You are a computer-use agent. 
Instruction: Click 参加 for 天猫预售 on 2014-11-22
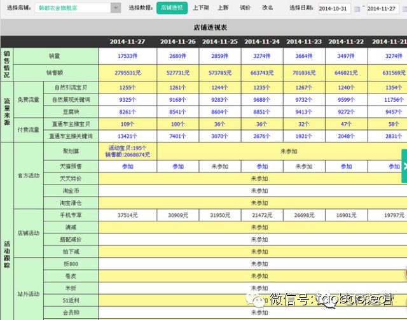[x=346, y=167]
